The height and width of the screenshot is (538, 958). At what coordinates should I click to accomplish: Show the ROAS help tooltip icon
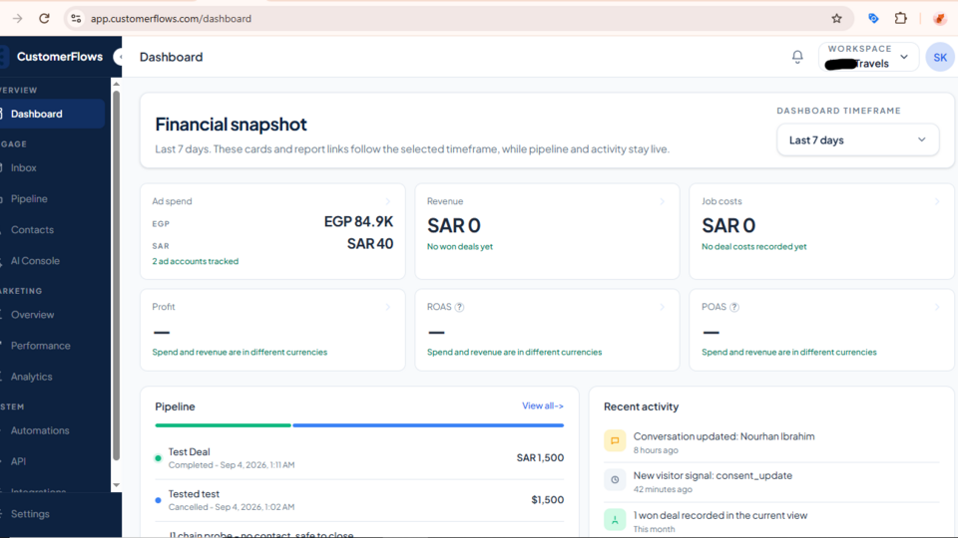tap(459, 307)
